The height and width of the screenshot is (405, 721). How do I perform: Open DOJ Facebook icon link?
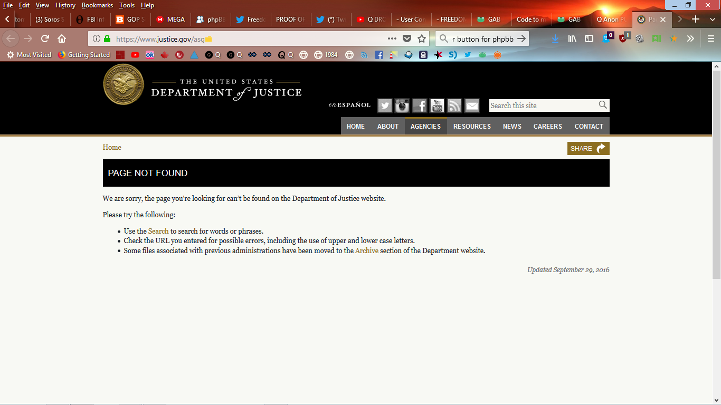(x=420, y=105)
